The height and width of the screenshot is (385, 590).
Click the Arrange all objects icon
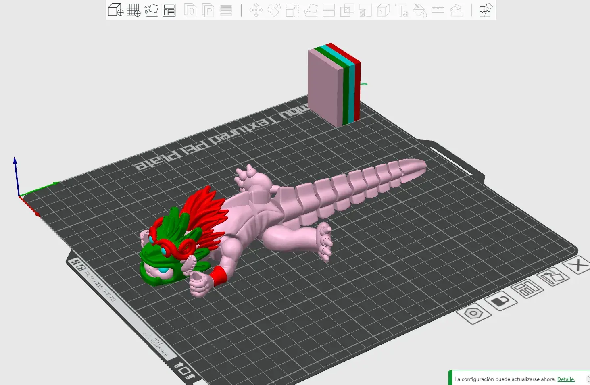pyautogui.click(x=169, y=10)
